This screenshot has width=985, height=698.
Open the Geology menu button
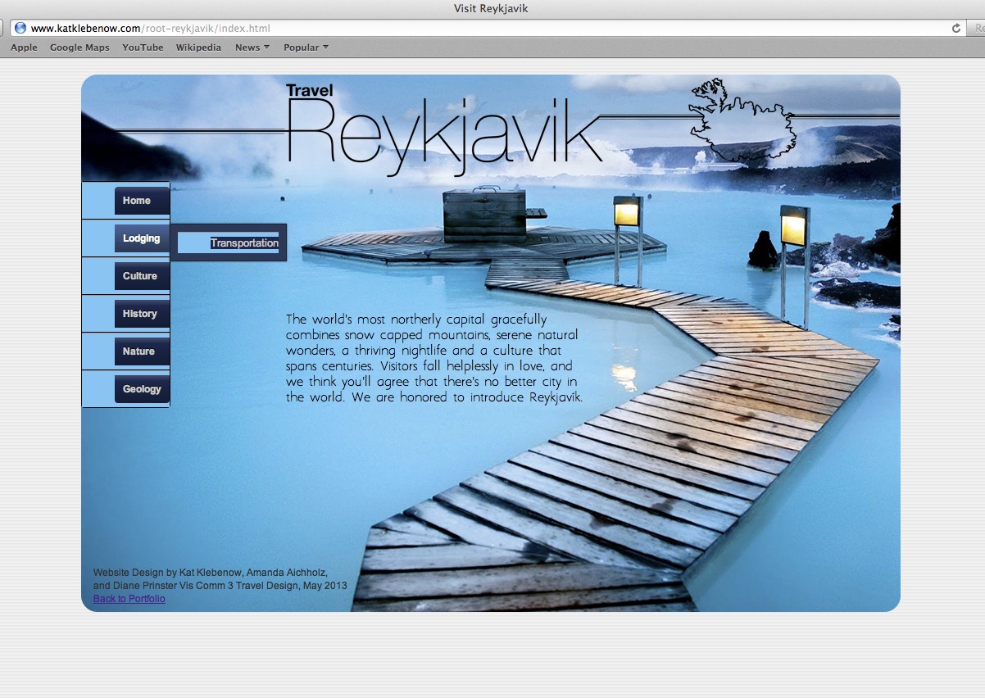click(x=142, y=389)
